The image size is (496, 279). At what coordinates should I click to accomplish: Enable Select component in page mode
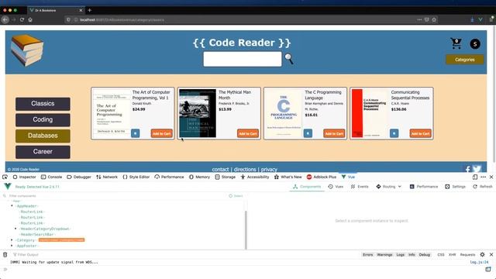(236, 196)
